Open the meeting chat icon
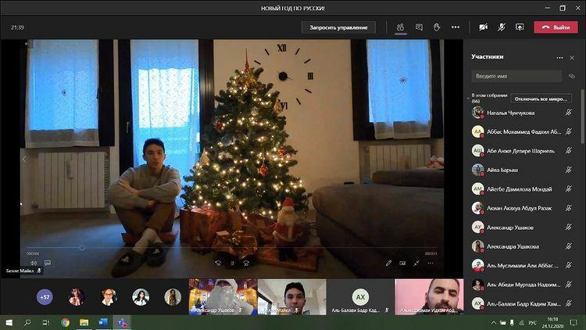The width and height of the screenshot is (586, 330). [420, 27]
